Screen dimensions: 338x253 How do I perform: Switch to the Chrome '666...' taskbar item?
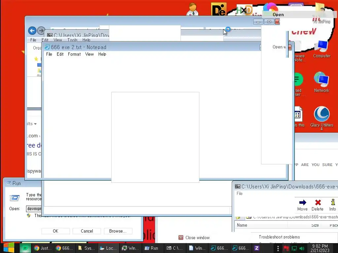click(x=64, y=248)
